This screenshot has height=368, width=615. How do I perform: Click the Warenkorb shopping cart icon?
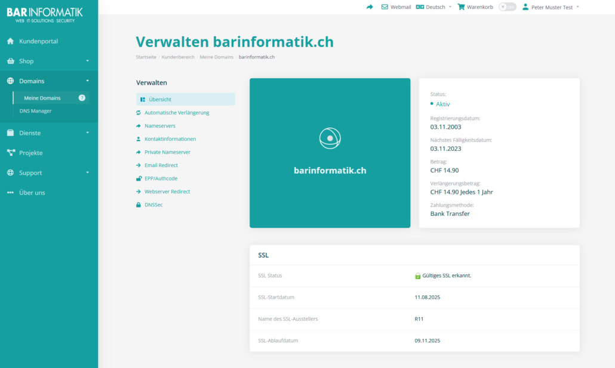pyautogui.click(x=461, y=7)
